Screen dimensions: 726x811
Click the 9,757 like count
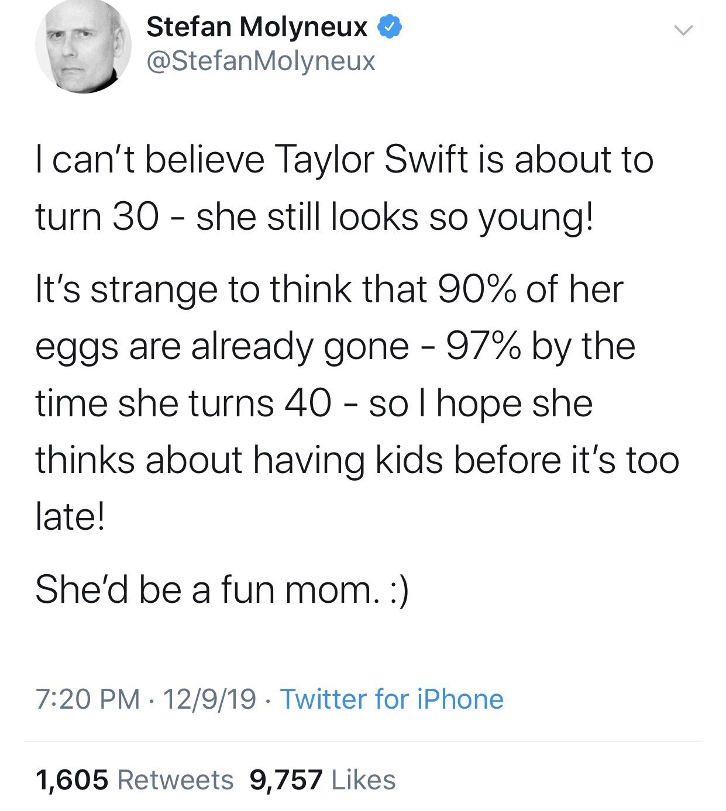(x=286, y=780)
